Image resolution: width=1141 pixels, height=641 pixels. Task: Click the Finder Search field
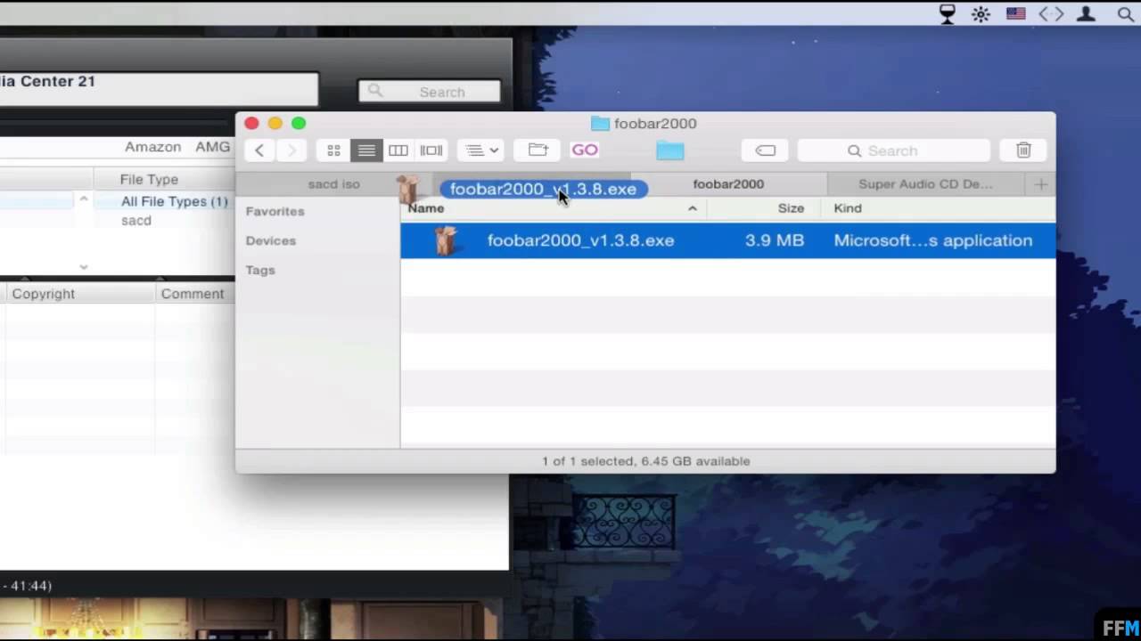coord(893,150)
